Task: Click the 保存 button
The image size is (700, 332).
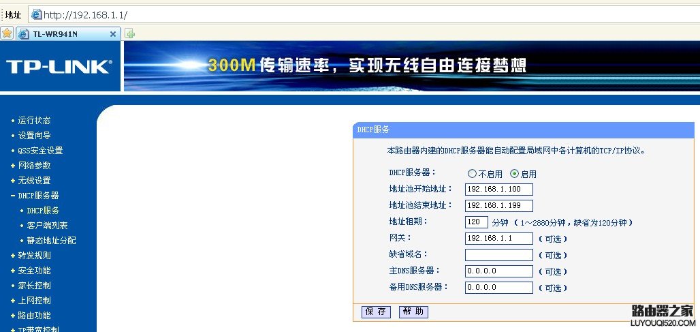Action: pyautogui.click(x=376, y=312)
